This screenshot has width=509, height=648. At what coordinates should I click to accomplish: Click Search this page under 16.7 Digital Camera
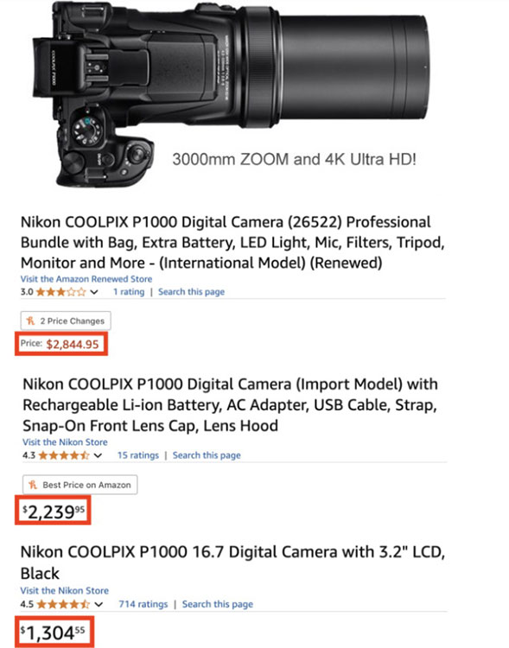click(x=218, y=604)
